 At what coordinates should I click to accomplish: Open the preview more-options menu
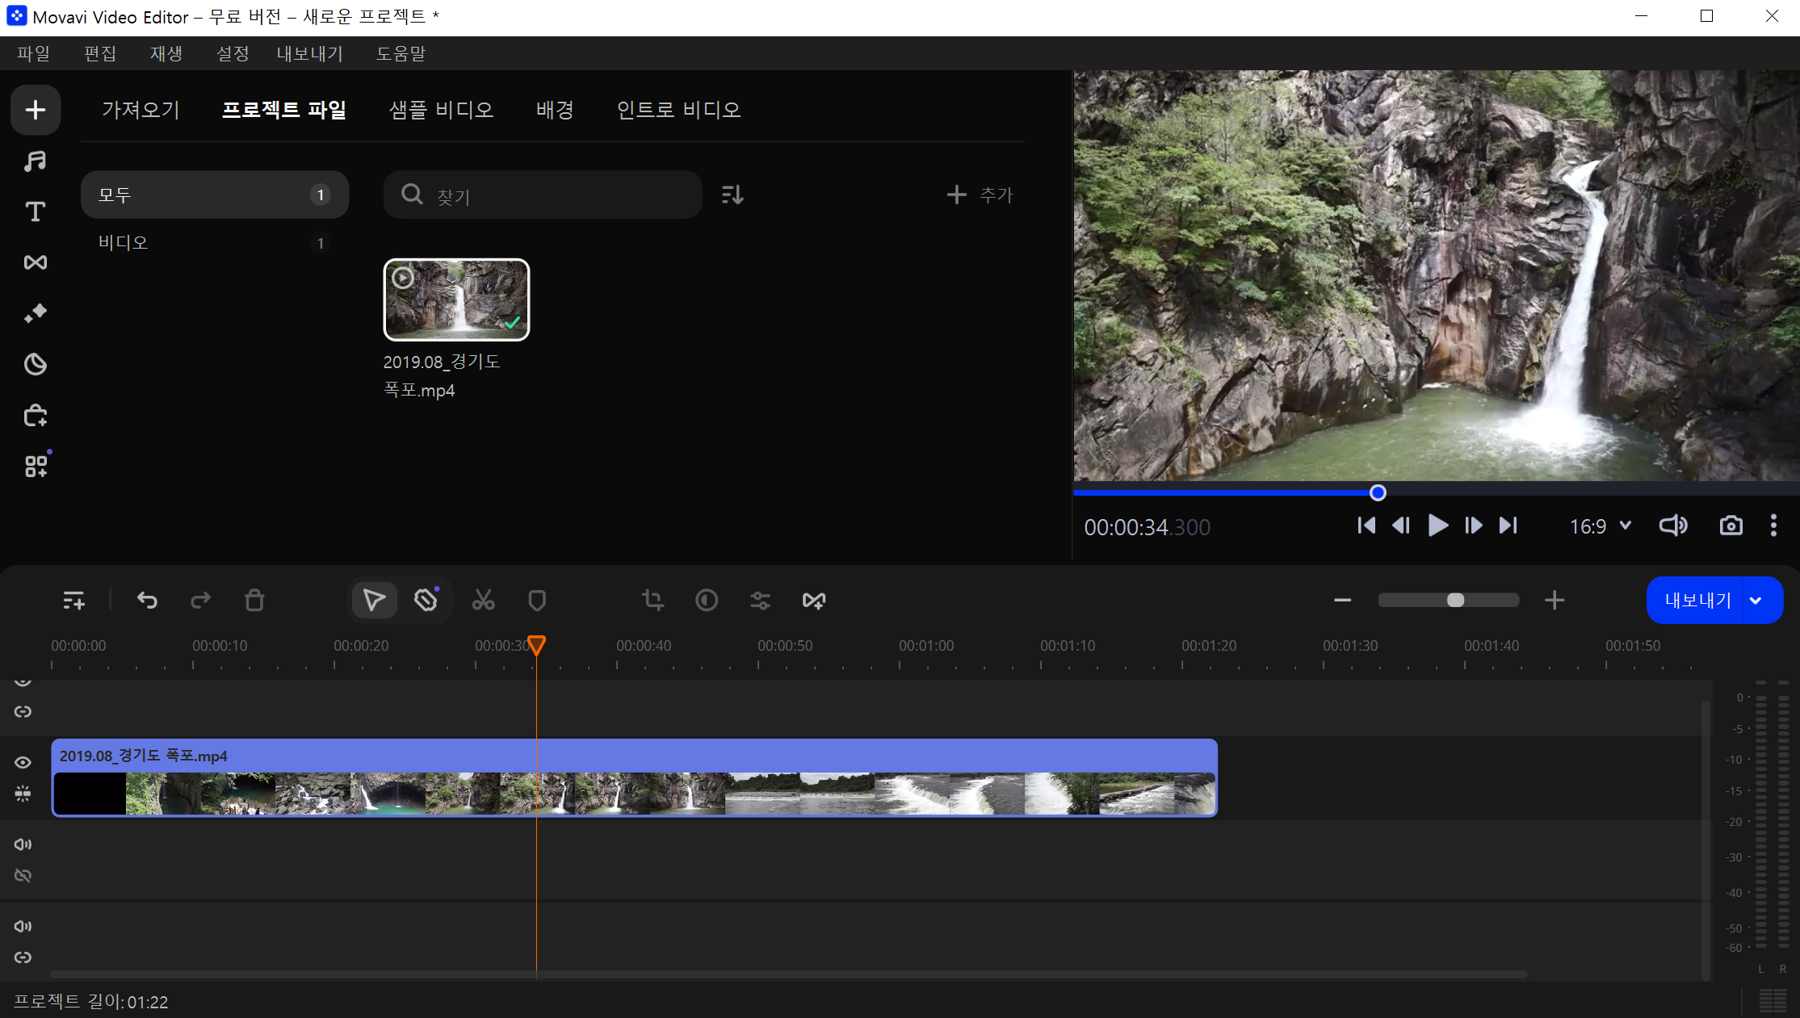(1773, 526)
